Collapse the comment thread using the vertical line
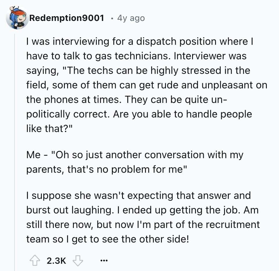This screenshot has width=279, height=271. (15, 145)
